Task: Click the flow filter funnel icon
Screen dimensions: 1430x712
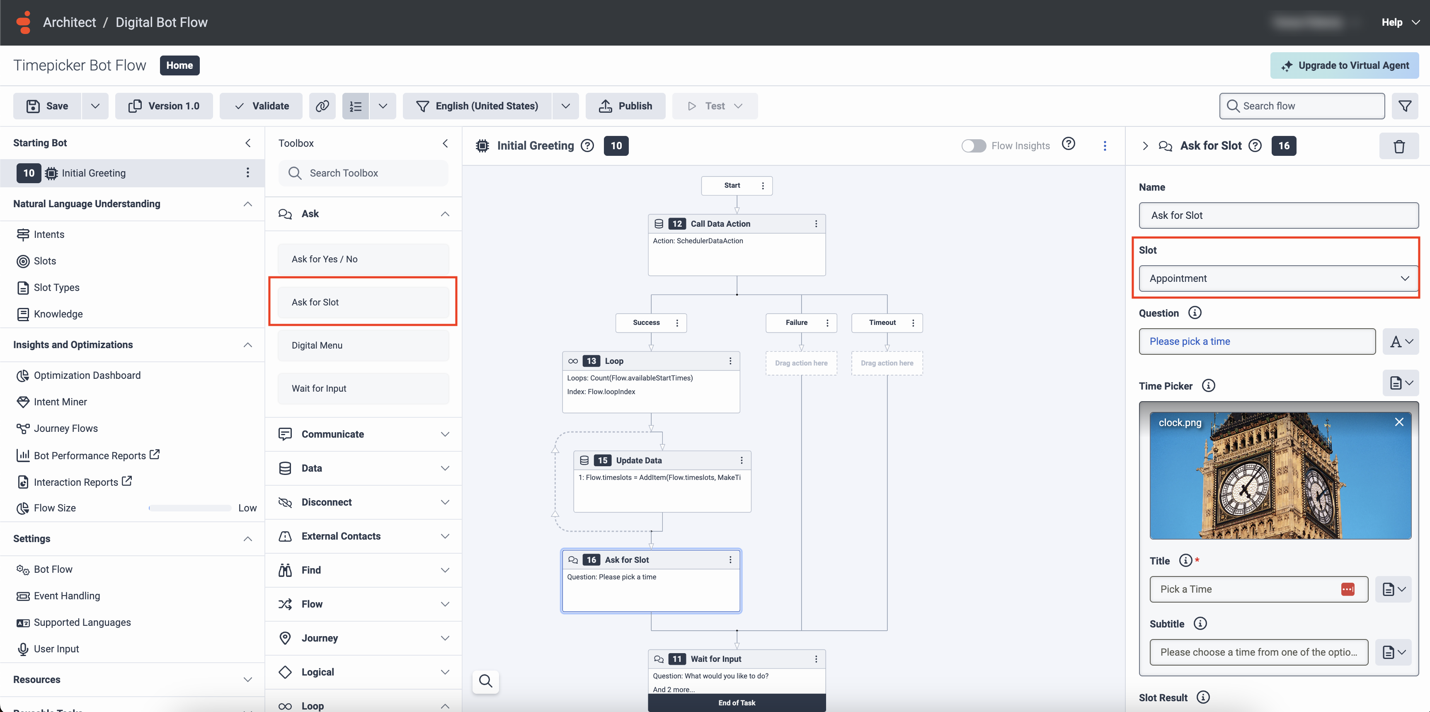Action: click(x=1404, y=106)
